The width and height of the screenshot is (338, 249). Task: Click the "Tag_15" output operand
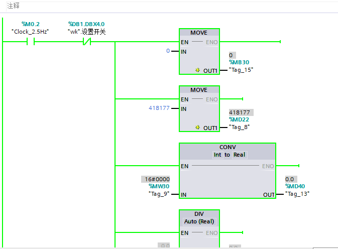[241, 70]
